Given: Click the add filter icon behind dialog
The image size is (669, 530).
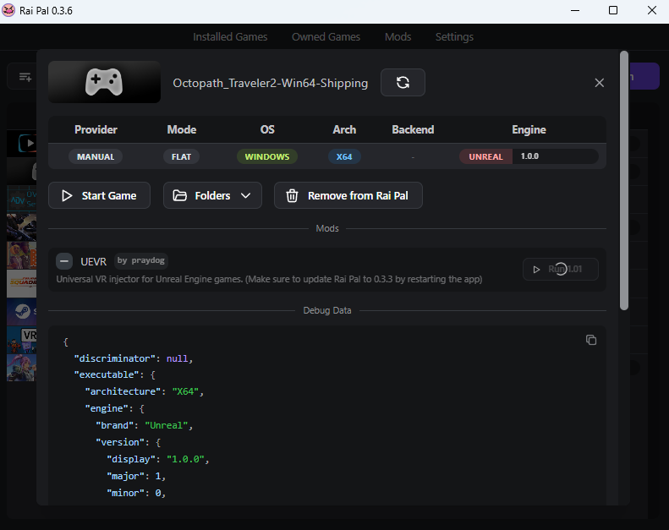Looking at the screenshot, I should pyautogui.click(x=25, y=77).
